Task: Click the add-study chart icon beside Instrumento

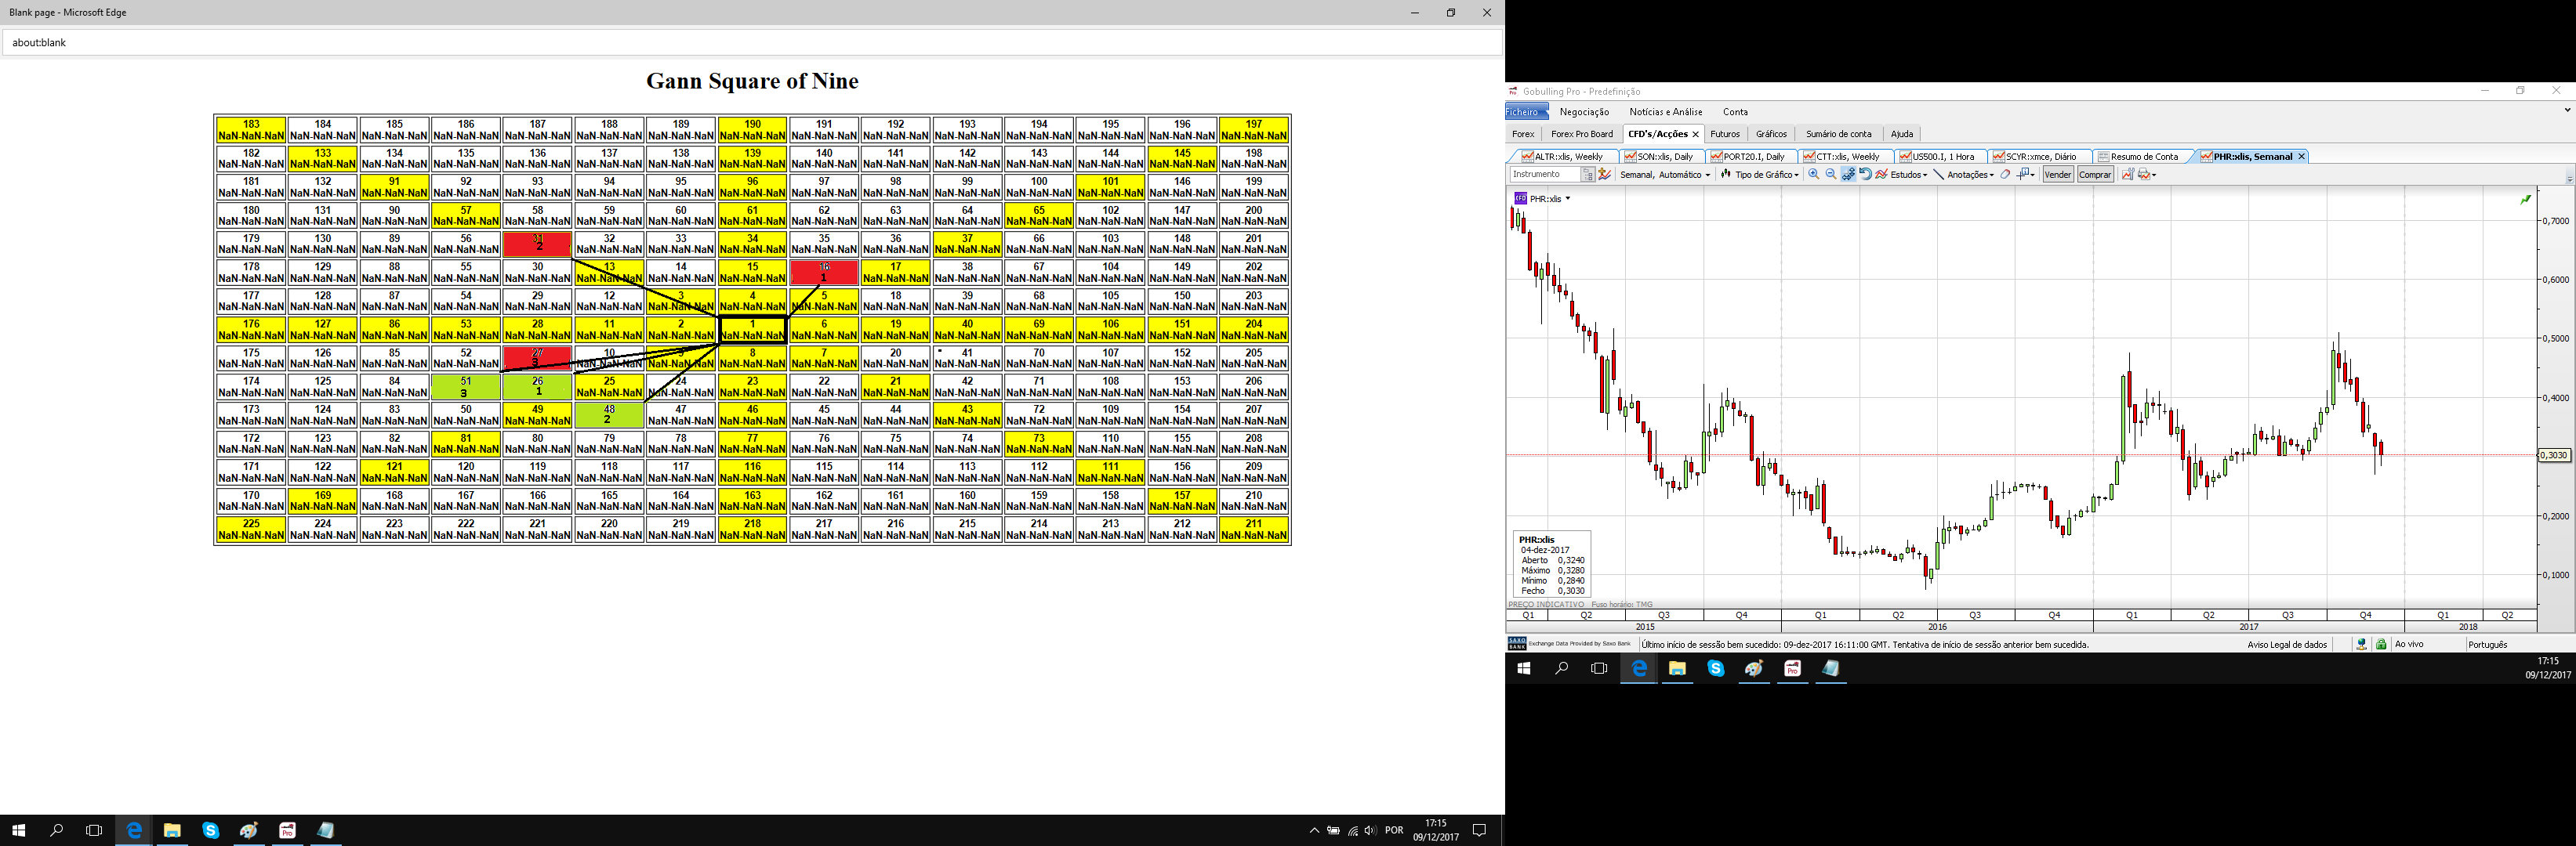Action: 1605,175
